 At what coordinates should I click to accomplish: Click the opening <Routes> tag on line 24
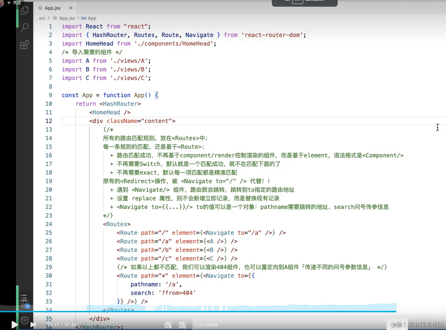click(117, 224)
